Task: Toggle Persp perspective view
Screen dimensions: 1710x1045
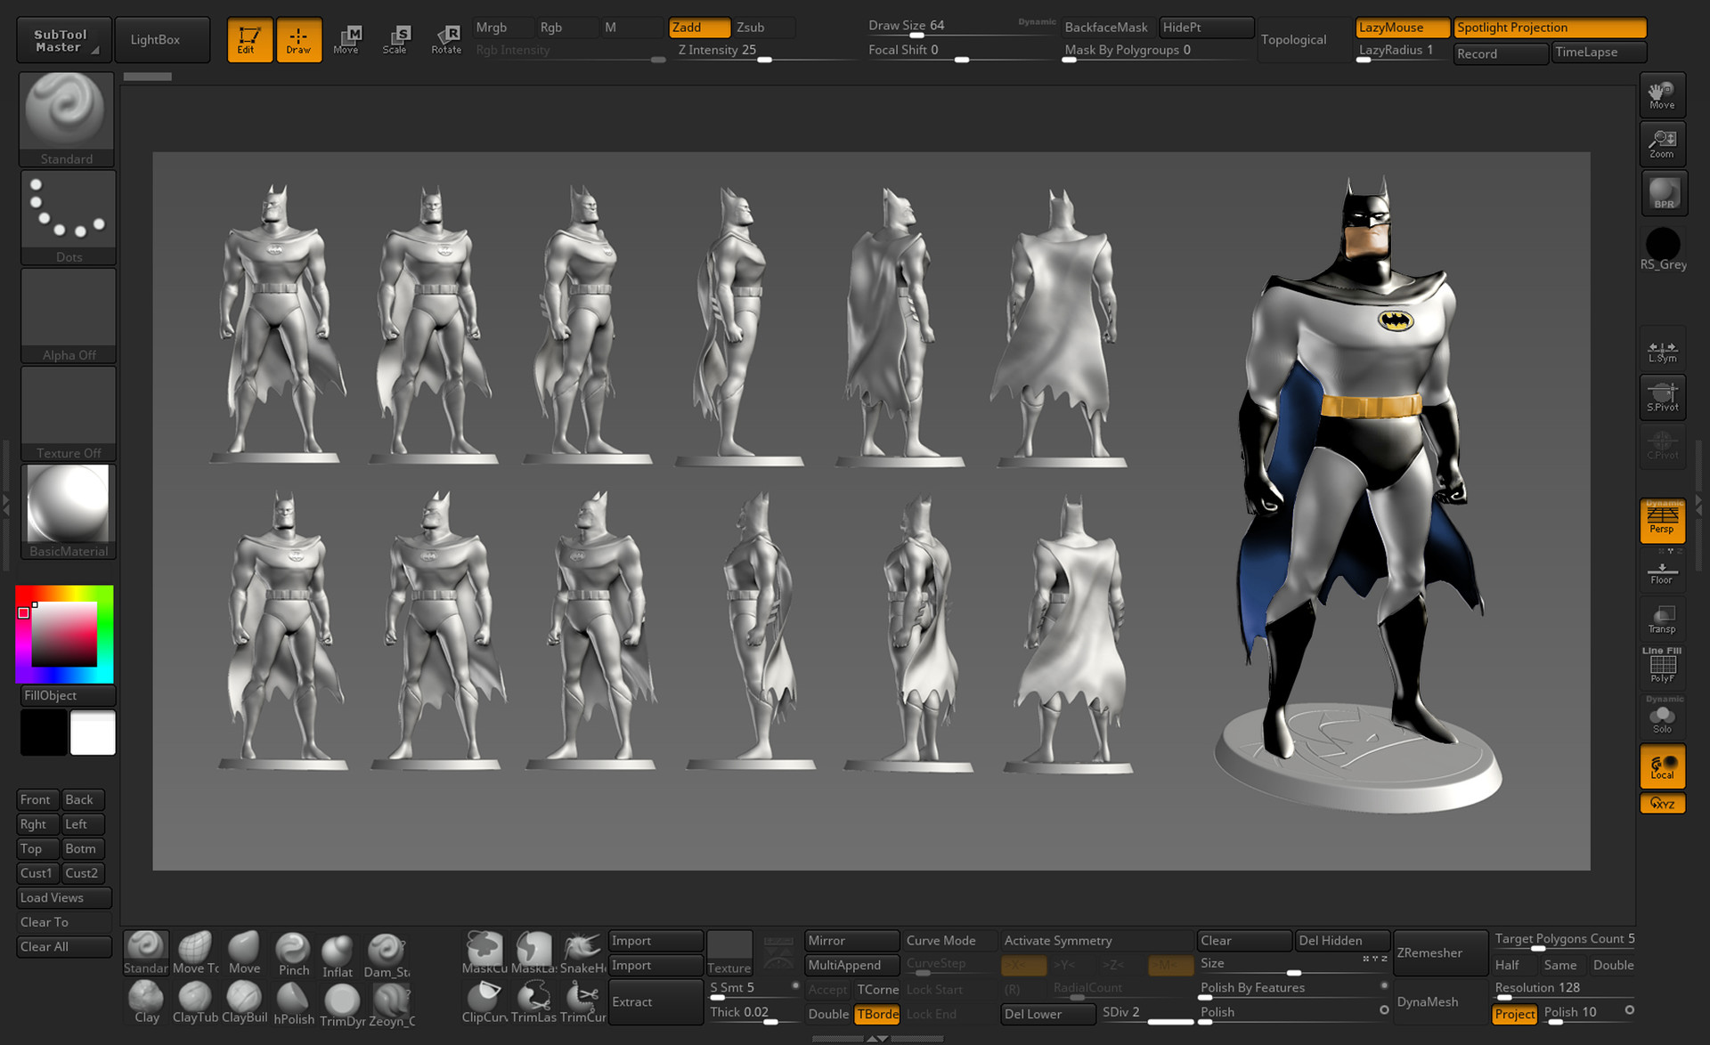Action: (x=1662, y=520)
